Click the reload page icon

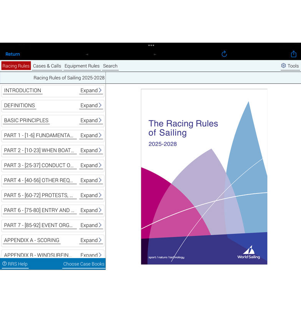(224, 54)
